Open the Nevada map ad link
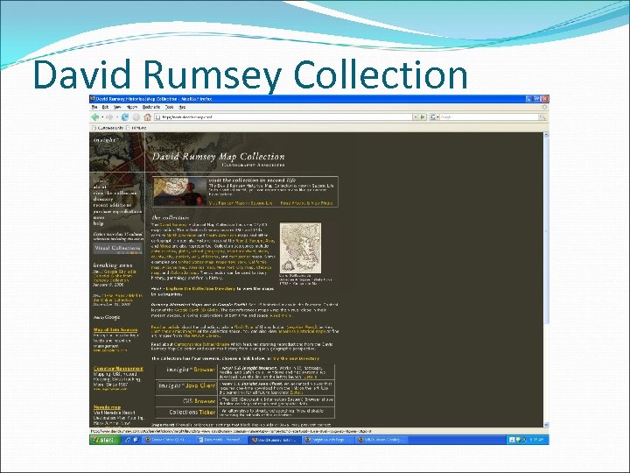This screenshot has width=630, height=473. (x=107, y=407)
